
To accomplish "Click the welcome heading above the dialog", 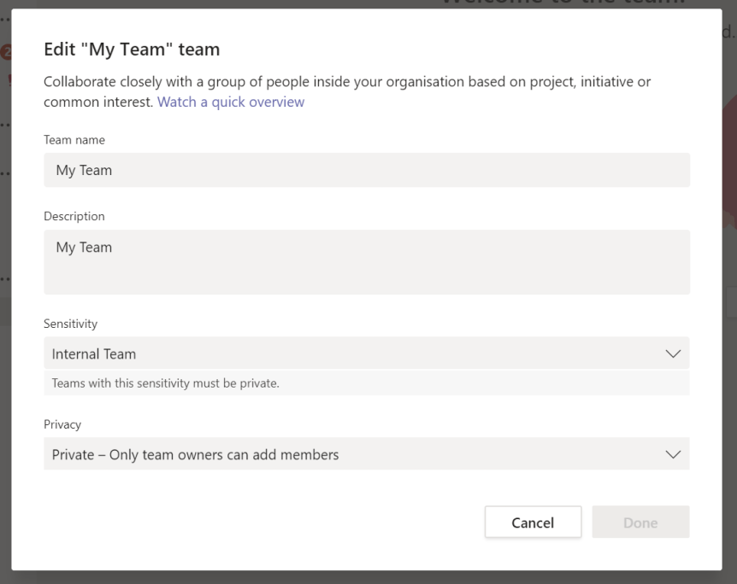I will tap(564, 3).
